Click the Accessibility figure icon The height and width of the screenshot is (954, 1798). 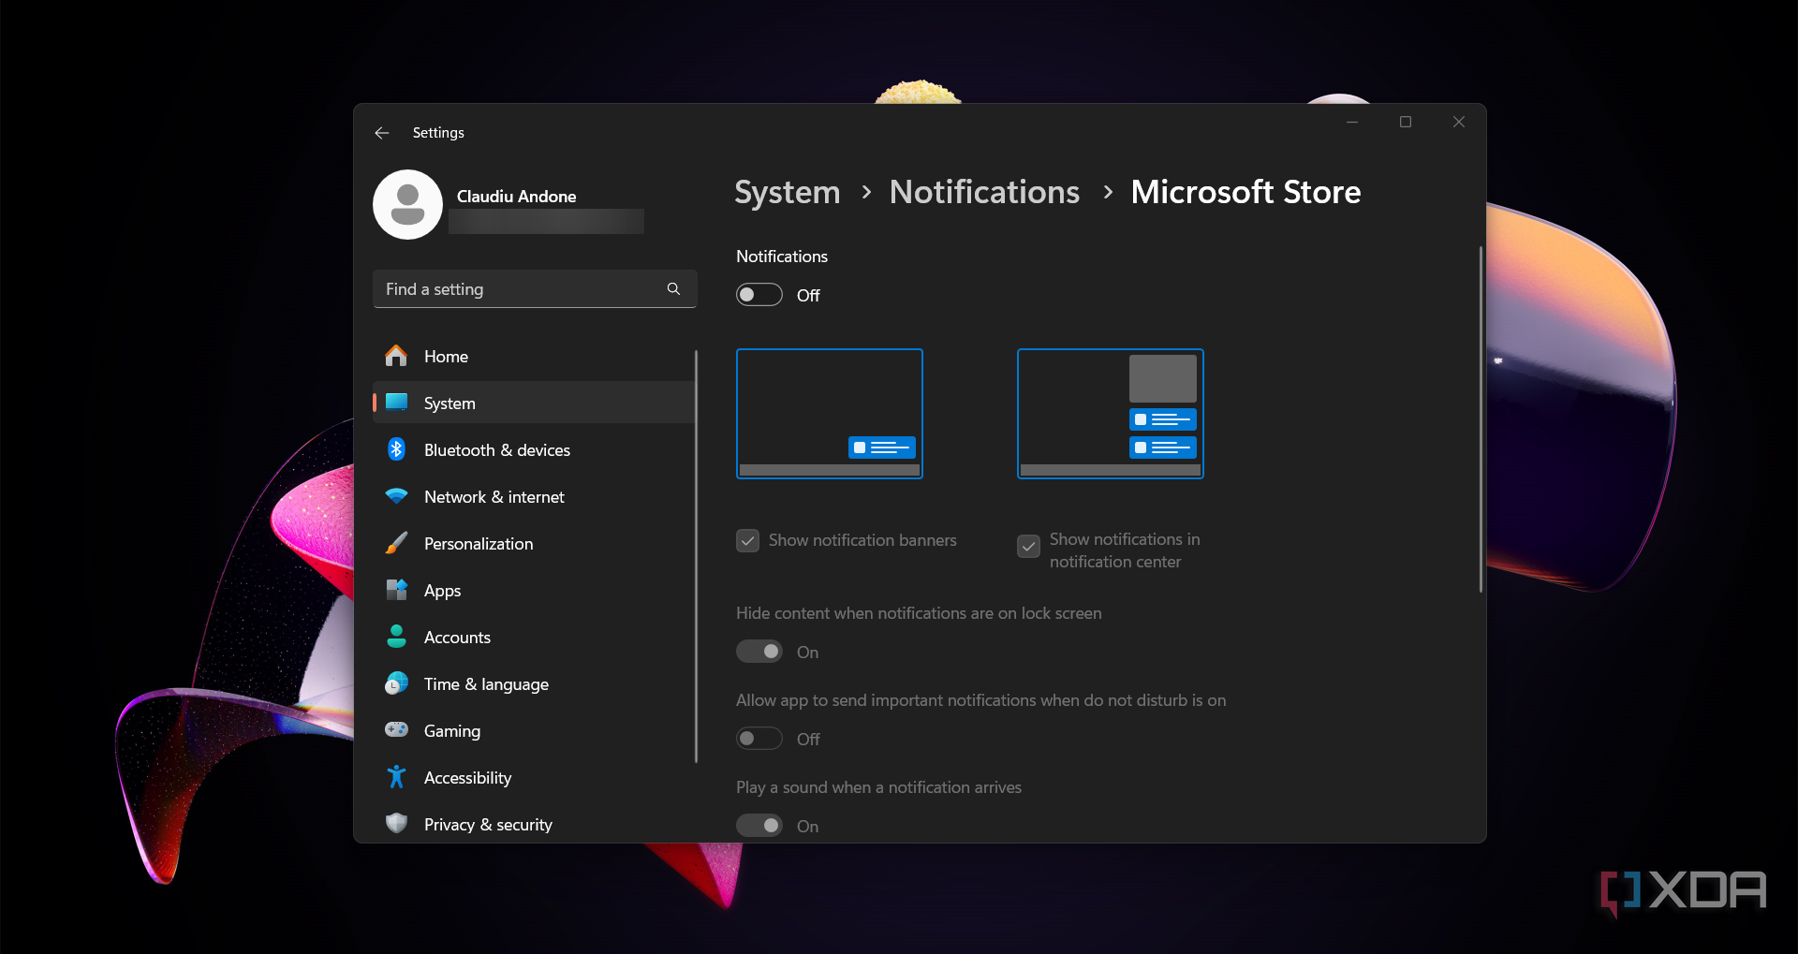click(x=396, y=777)
